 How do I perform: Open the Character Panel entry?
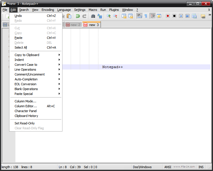36,111
